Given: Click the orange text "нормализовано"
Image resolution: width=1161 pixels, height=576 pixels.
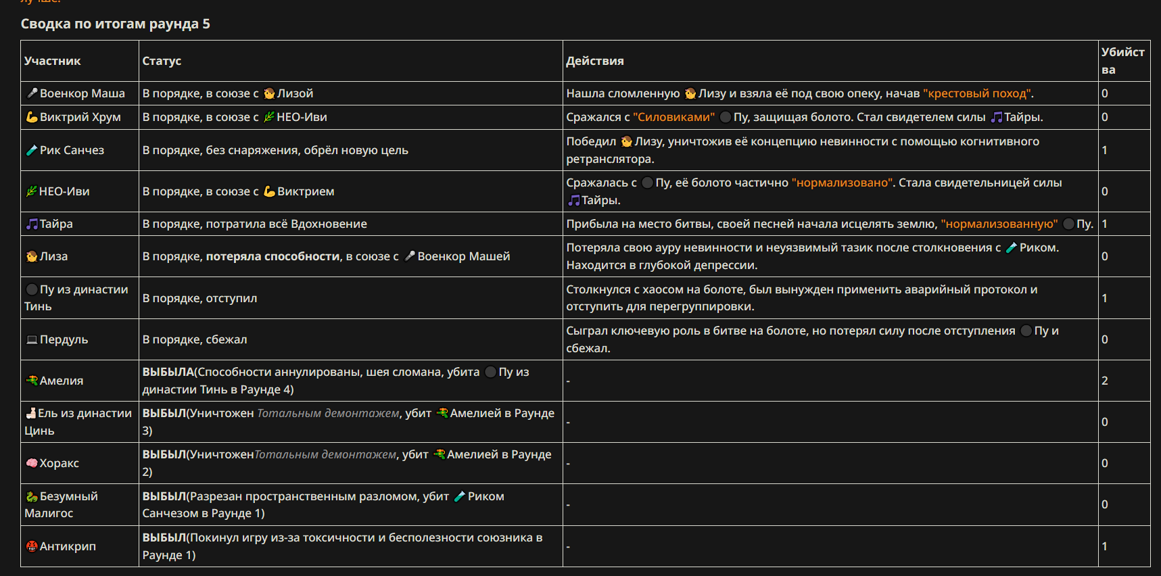Looking at the screenshot, I should tap(843, 183).
